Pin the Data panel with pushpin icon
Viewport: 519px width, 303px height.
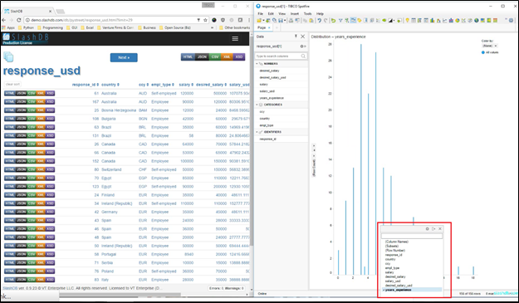(x=296, y=37)
